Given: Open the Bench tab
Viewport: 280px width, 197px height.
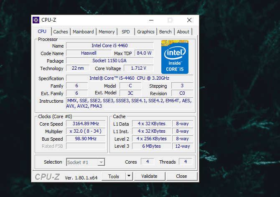Looking at the screenshot, I should click(x=165, y=32).
